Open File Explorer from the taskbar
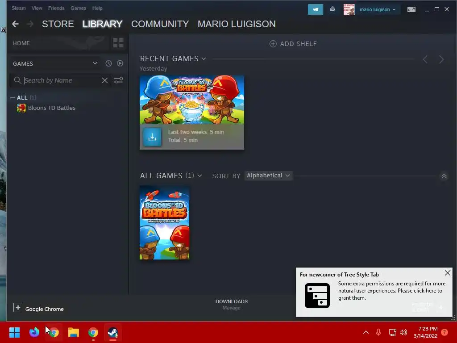Screen dimensions: 457x343 (74, 332)
